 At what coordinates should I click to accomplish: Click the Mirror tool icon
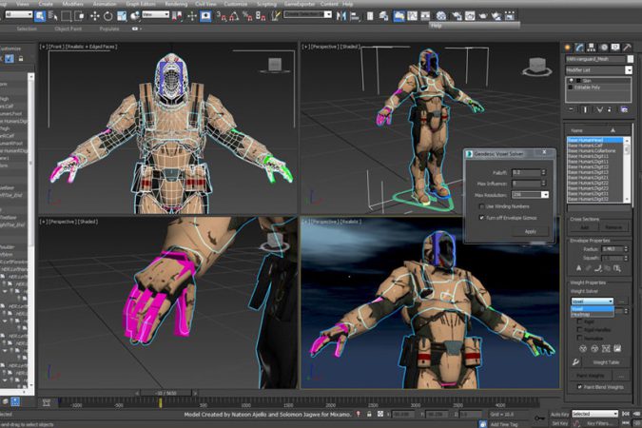point(341,16)
